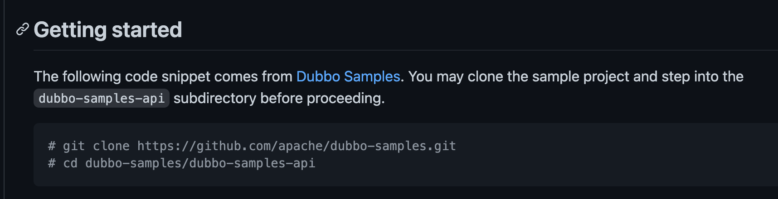This screenshot has height=199, width=778.
Task: Click the 'cd' command word
Action: pyautogui.click(x=70, y=163)
